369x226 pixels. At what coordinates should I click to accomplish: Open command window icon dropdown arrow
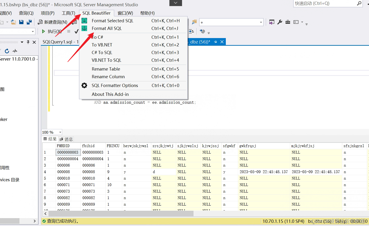pyautogui.click(x=302, y=22)
